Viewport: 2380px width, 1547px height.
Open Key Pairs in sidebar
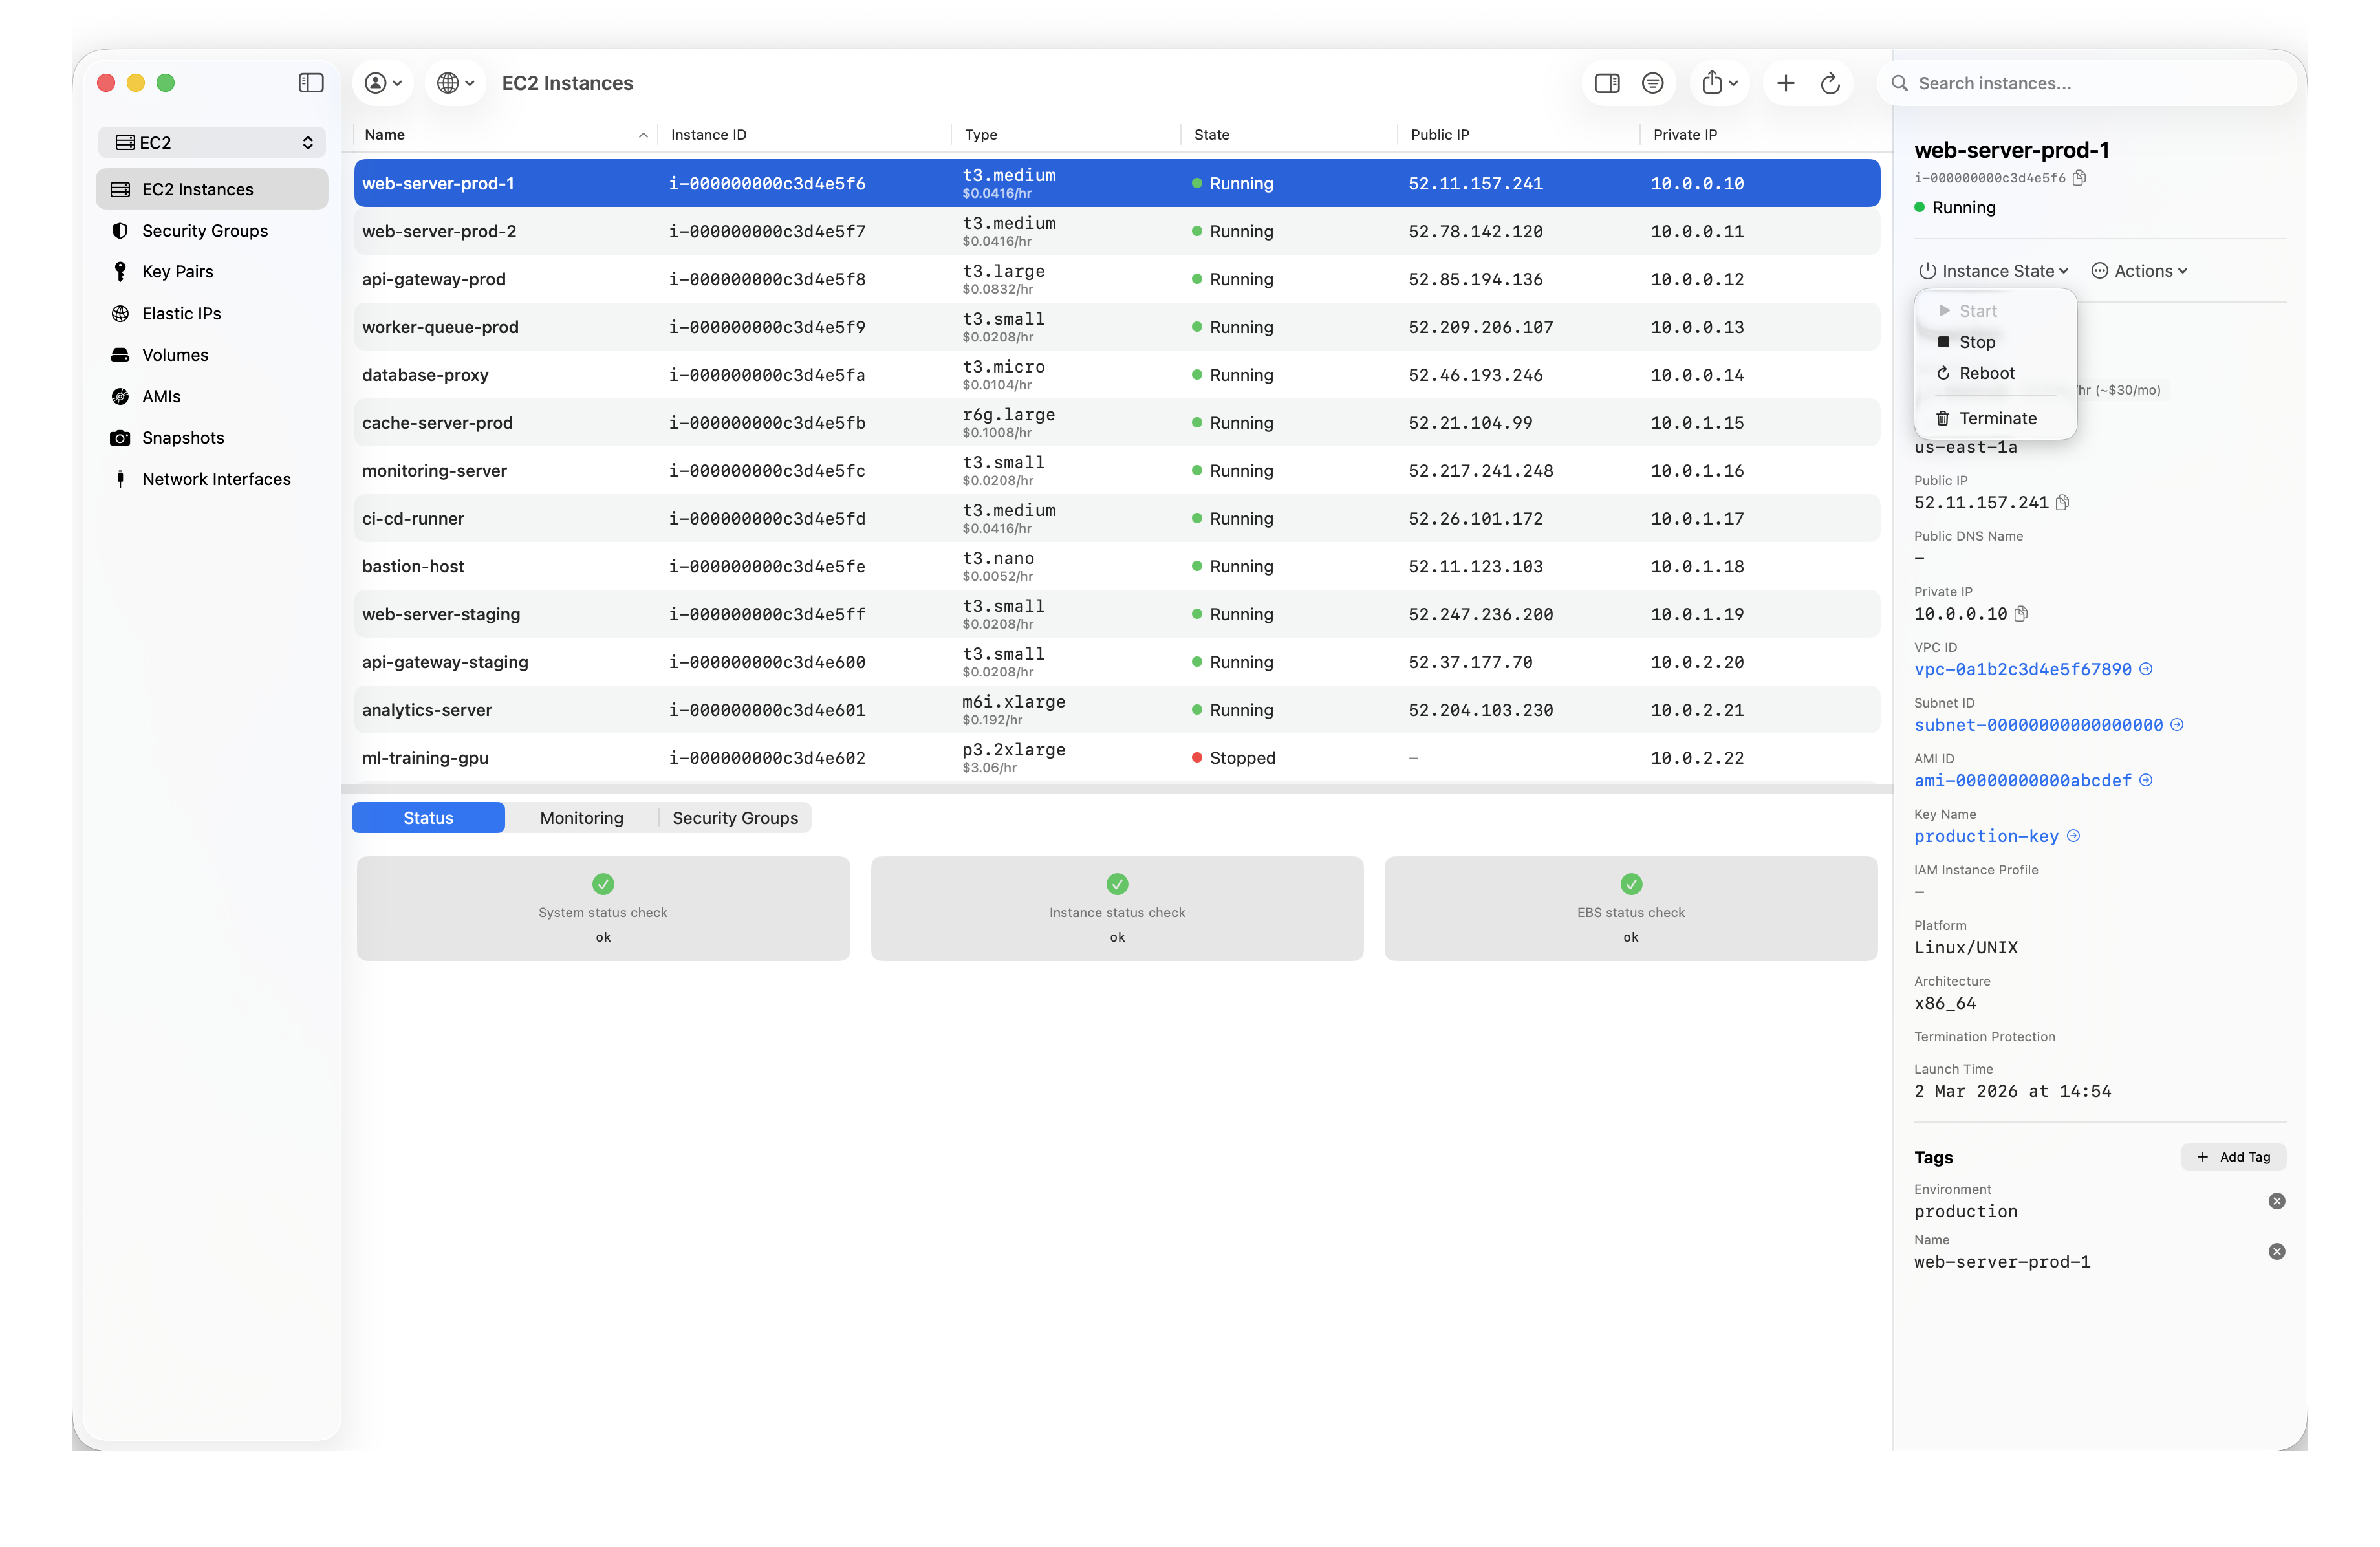click(212, 272)
